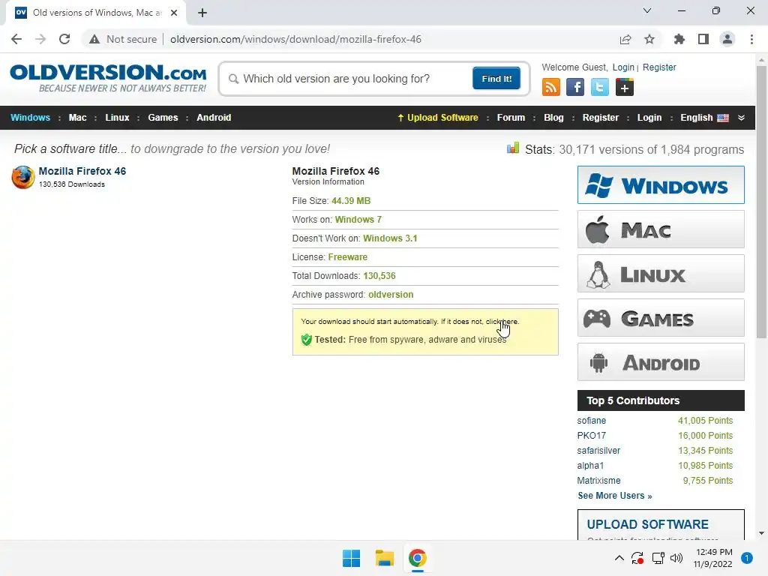Click Register in the black nav bar
Viewport: 768px width, 576px height.
pos(601,118)
